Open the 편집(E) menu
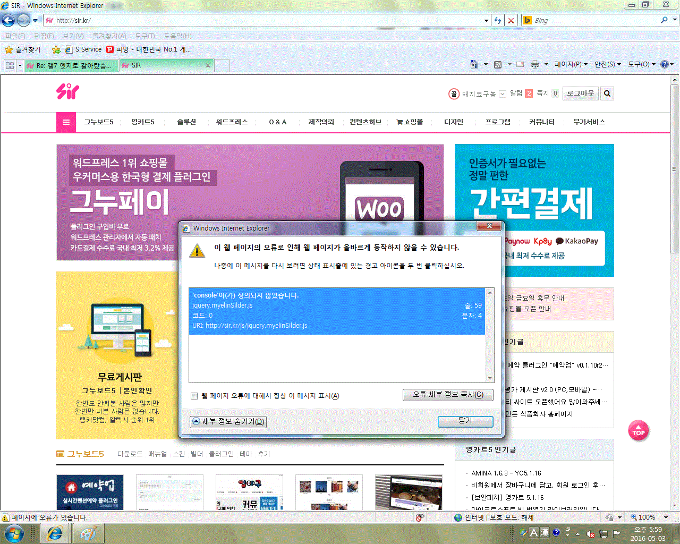This screenshot has width=680, height=544. pyautogui.click(x=44, y=36)
